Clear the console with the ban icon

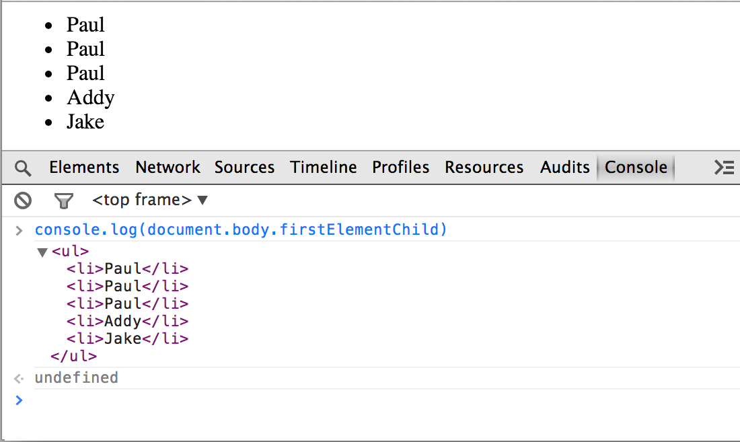tap(24, 200)
